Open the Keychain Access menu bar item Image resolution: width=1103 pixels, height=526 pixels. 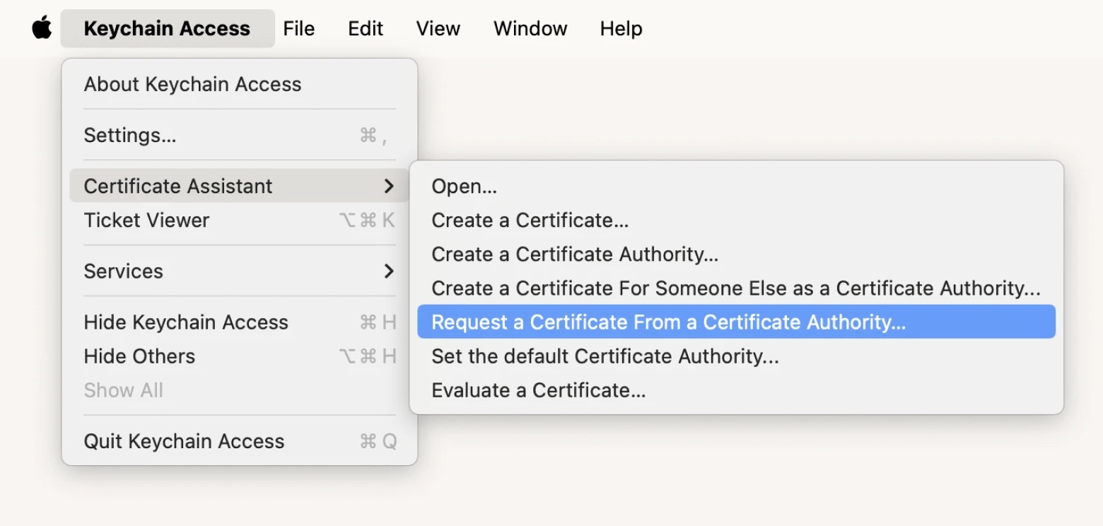tap(168, 28)
